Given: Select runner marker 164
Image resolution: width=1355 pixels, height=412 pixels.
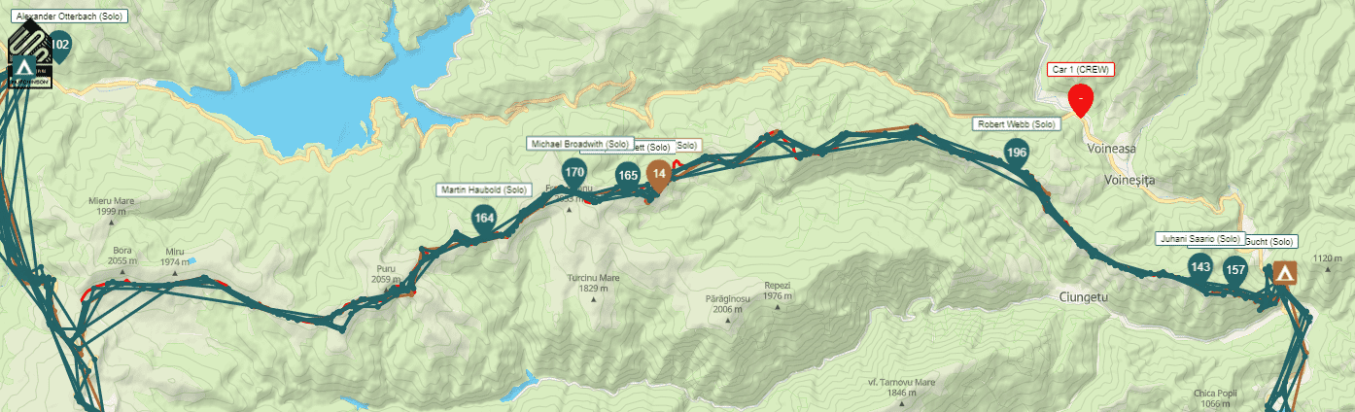Looking at the screenshot, I should pos(484,219).
